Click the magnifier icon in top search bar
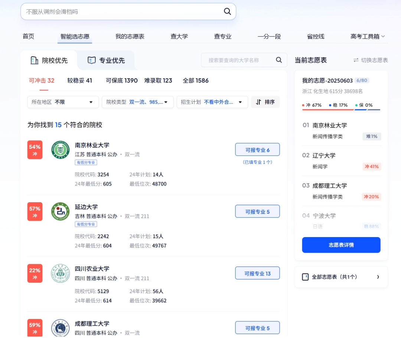This screenshot has height=338, width=401. pyautogui.click(x=227, y=12)
